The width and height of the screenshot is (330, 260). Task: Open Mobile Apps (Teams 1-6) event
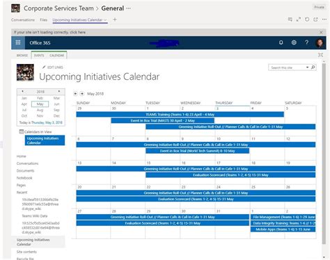click(283, 229)
